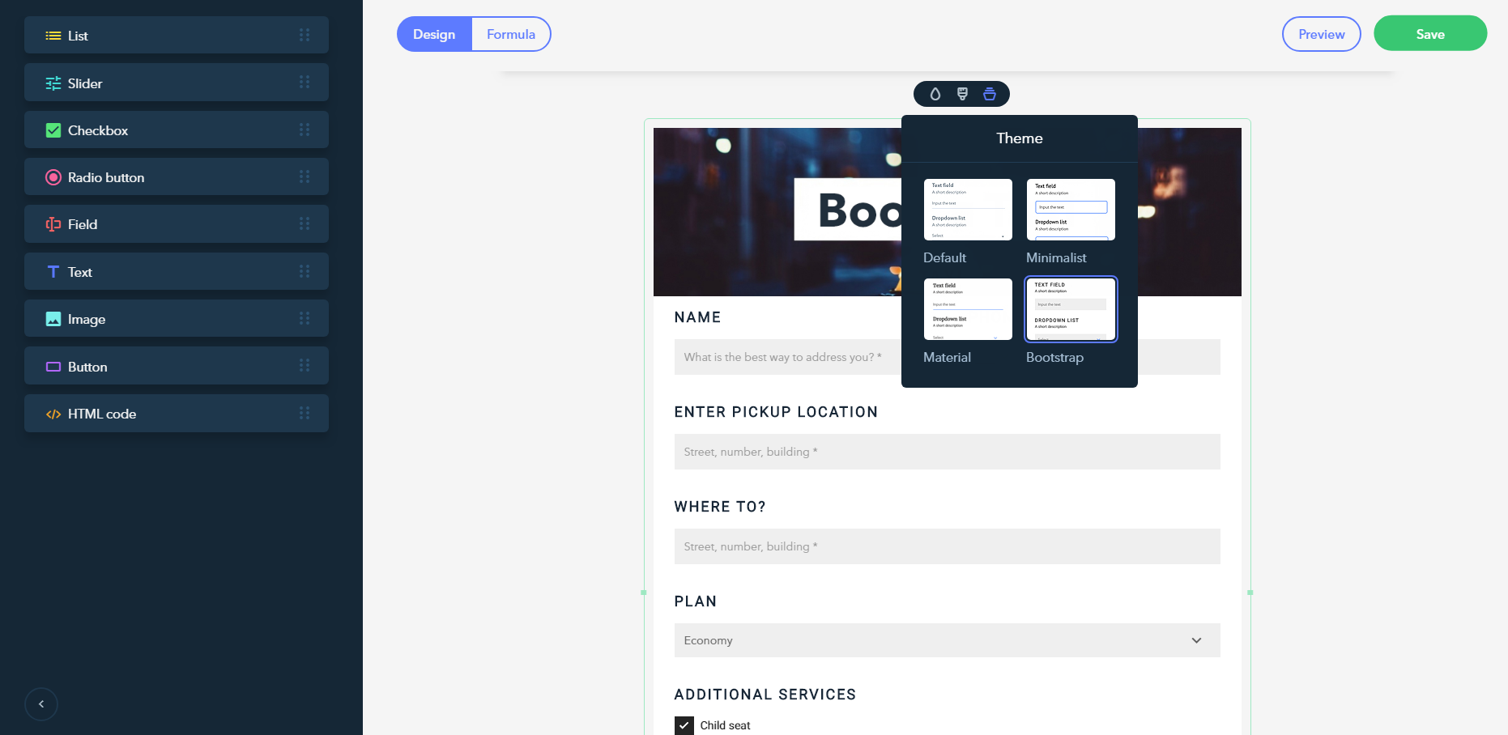Click the green Save button
The height and width of the screenshot is (735, 1508).
(x=1430, y=34)
